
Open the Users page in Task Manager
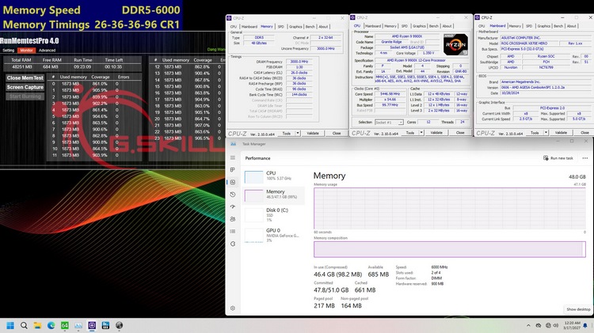tap(233, 218)
